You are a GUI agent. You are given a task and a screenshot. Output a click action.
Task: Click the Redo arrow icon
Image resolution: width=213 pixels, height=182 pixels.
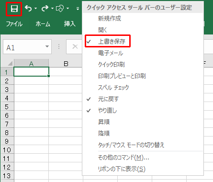45,8
